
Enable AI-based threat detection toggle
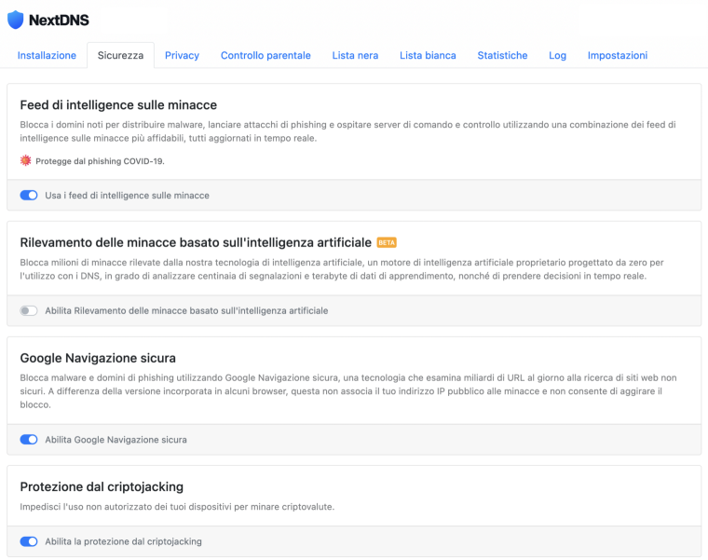(29, 310)
